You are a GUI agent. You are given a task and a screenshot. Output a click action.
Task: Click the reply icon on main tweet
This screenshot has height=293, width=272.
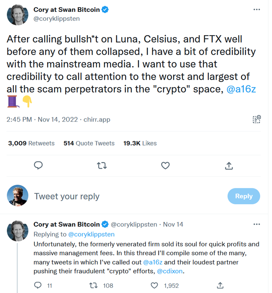click(38, 166)
